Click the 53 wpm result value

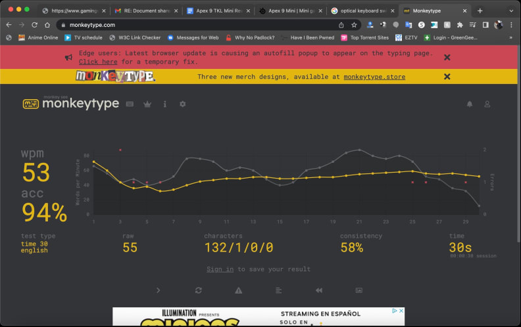pyautogui.click(x=36, y=173)
